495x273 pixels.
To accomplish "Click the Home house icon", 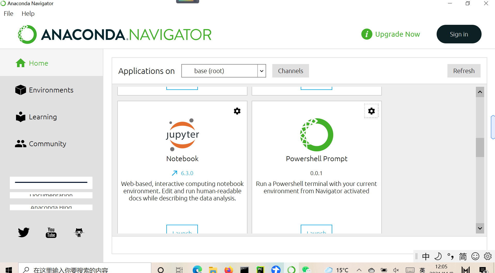I will (x=21, y=63).
